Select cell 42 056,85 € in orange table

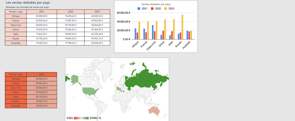tap(42, 88)
